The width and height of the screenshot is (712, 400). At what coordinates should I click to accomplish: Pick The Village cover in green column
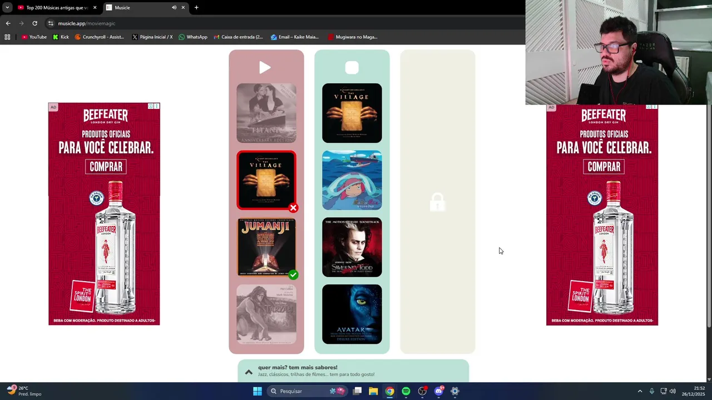point(352,113)
